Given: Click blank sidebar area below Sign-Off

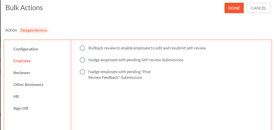Looking at the screenshot, I should 37,121.
